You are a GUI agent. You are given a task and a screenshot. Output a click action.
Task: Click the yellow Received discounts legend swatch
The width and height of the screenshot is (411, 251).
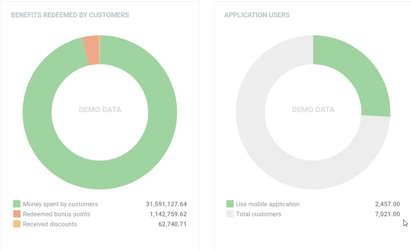(17, 224)
